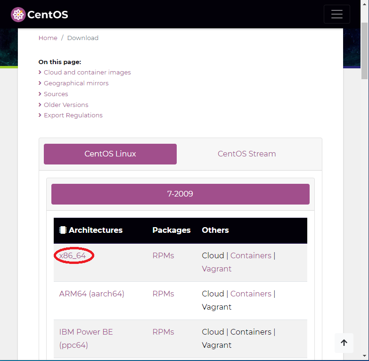The width and height of the screenshot is (369, 361).
Task: Open RPMs link in IBM Power BE row
Action: pyautogui.click(x=163, y=332)
